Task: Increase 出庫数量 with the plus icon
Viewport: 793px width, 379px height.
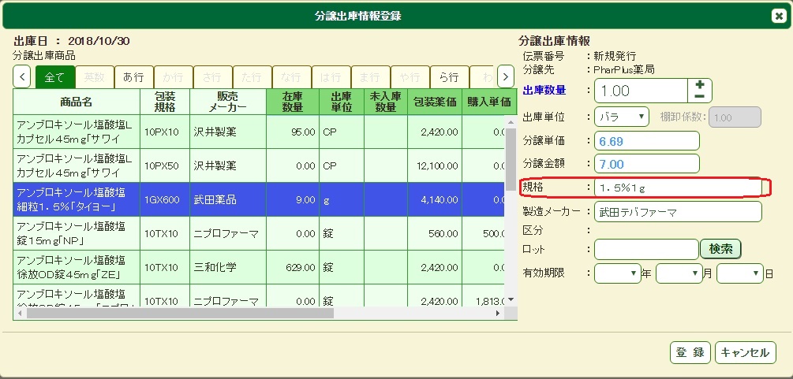Action: tap(700, 85)
